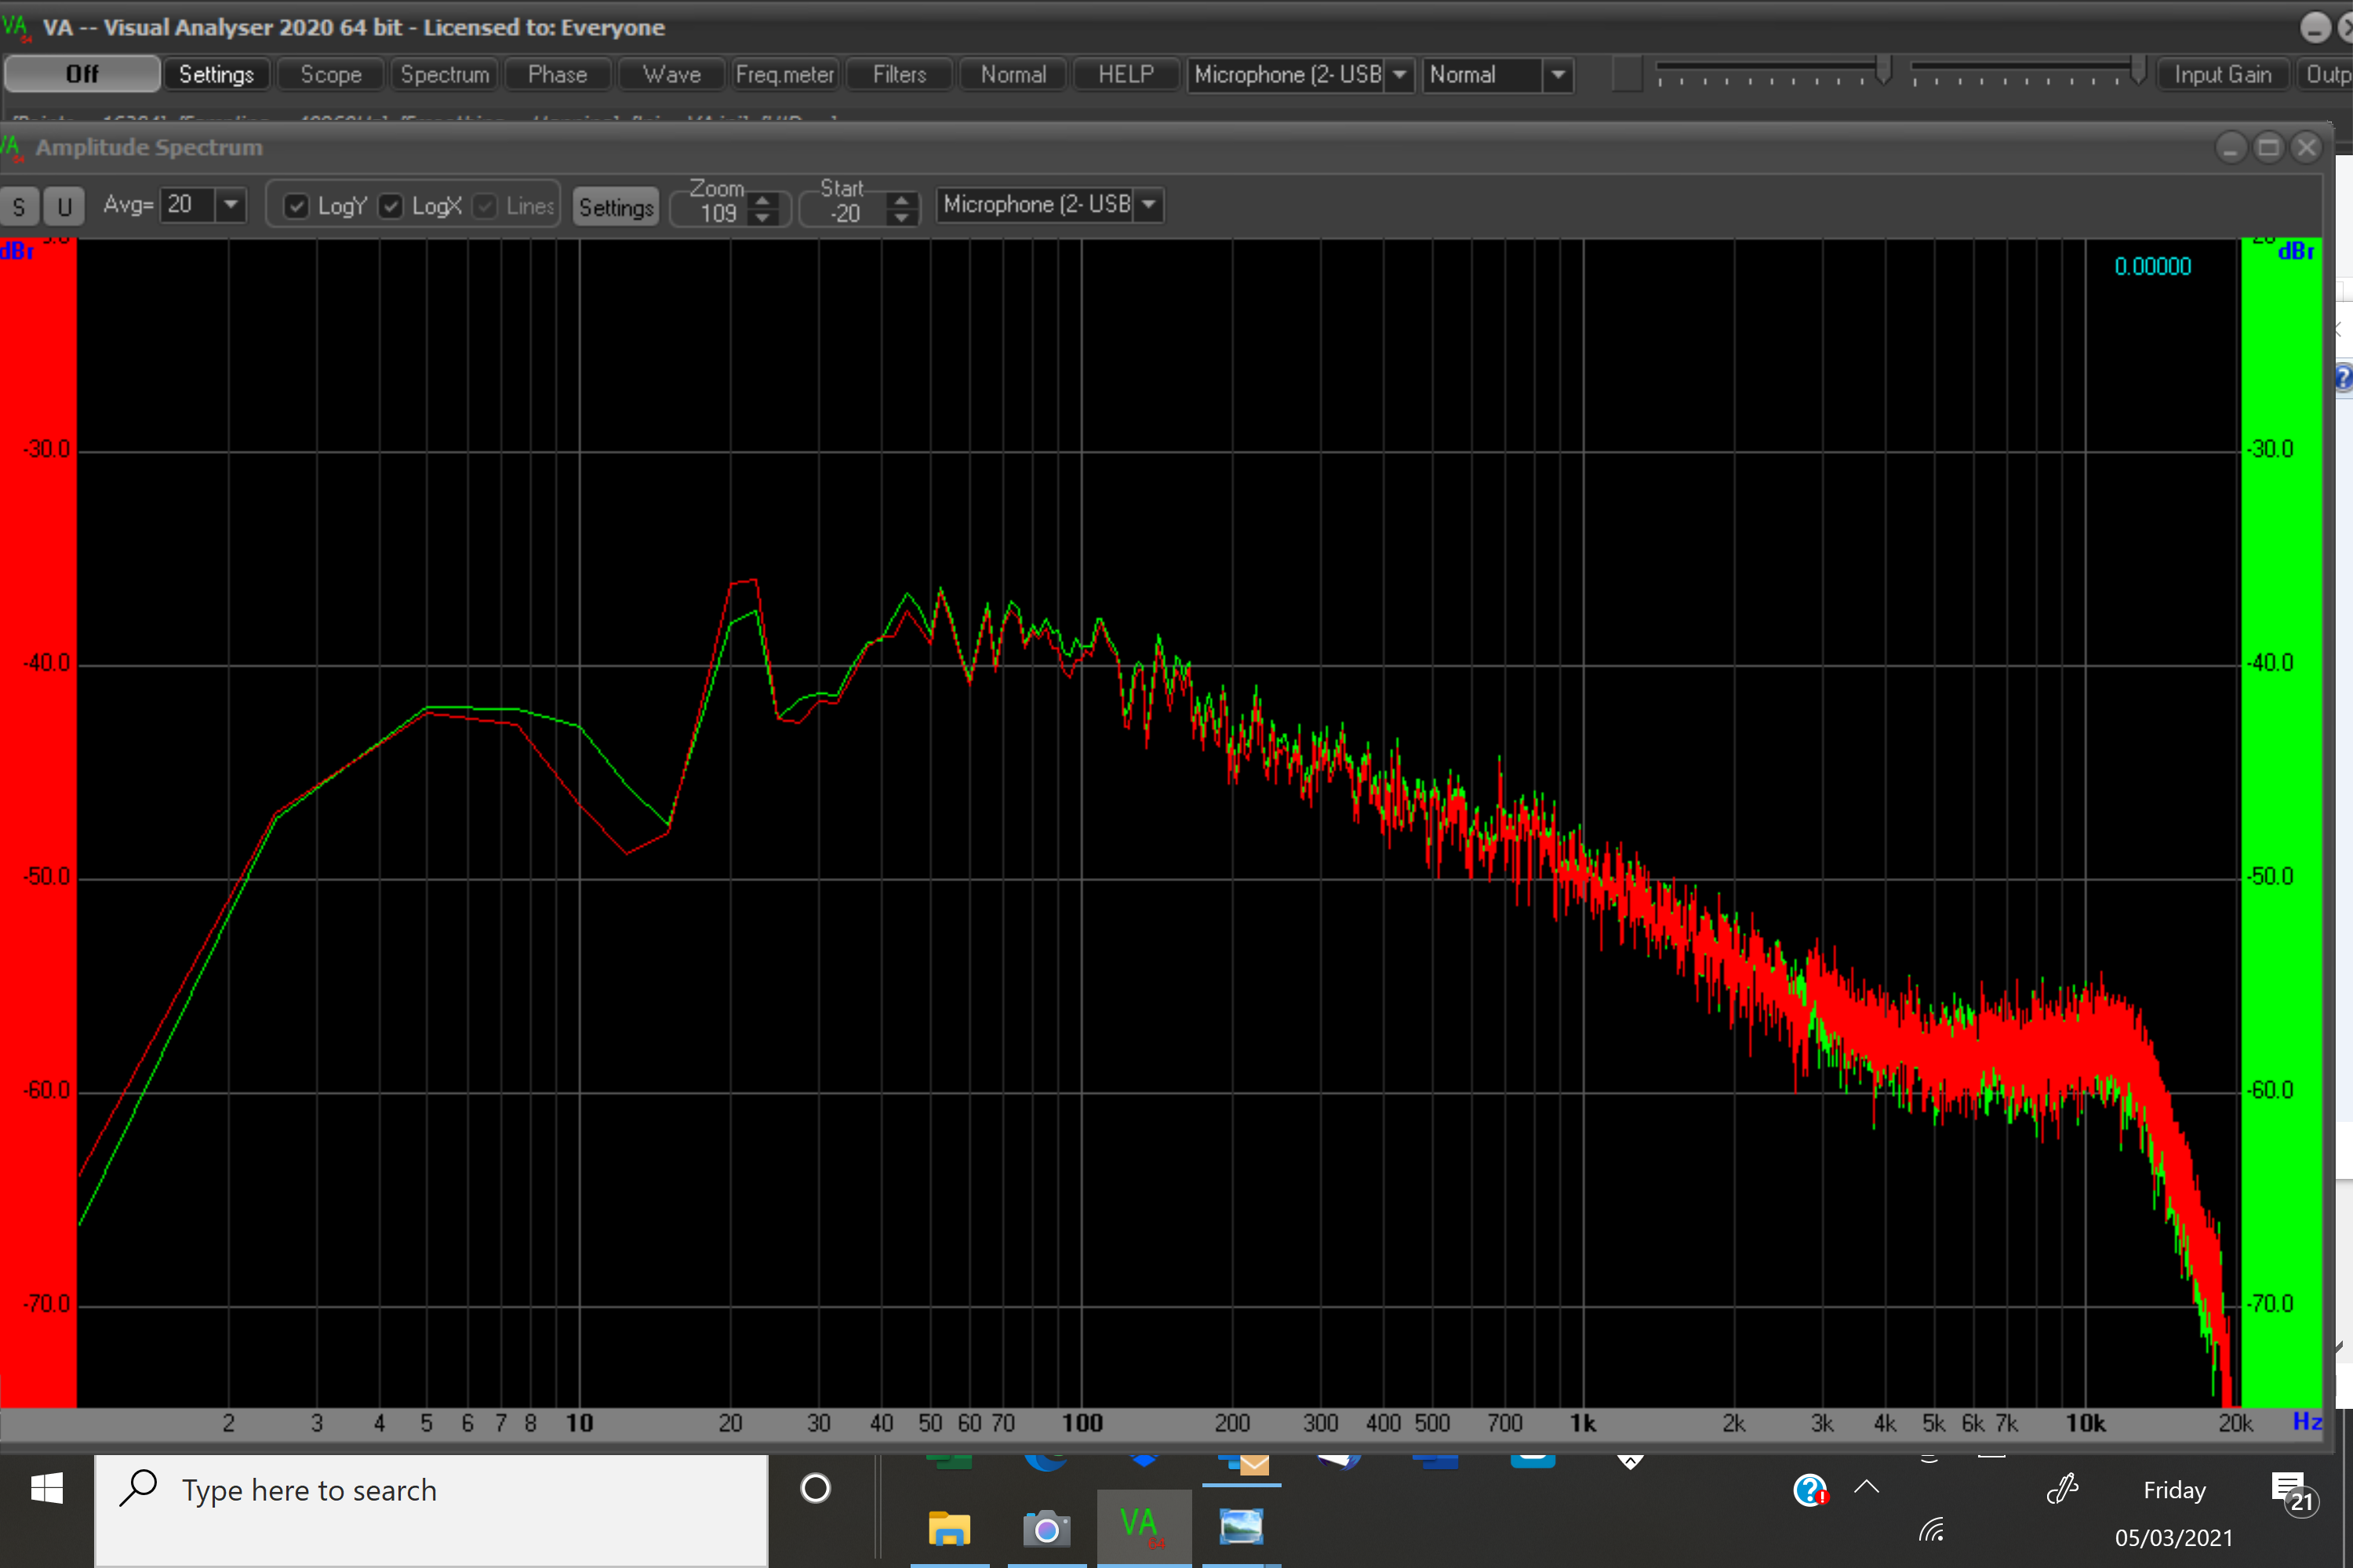Minimize the Amplitude Spectrum window
The height and width of the screenshot is (1568, 2353).
pyautogui.click(x=2230, y=148)
